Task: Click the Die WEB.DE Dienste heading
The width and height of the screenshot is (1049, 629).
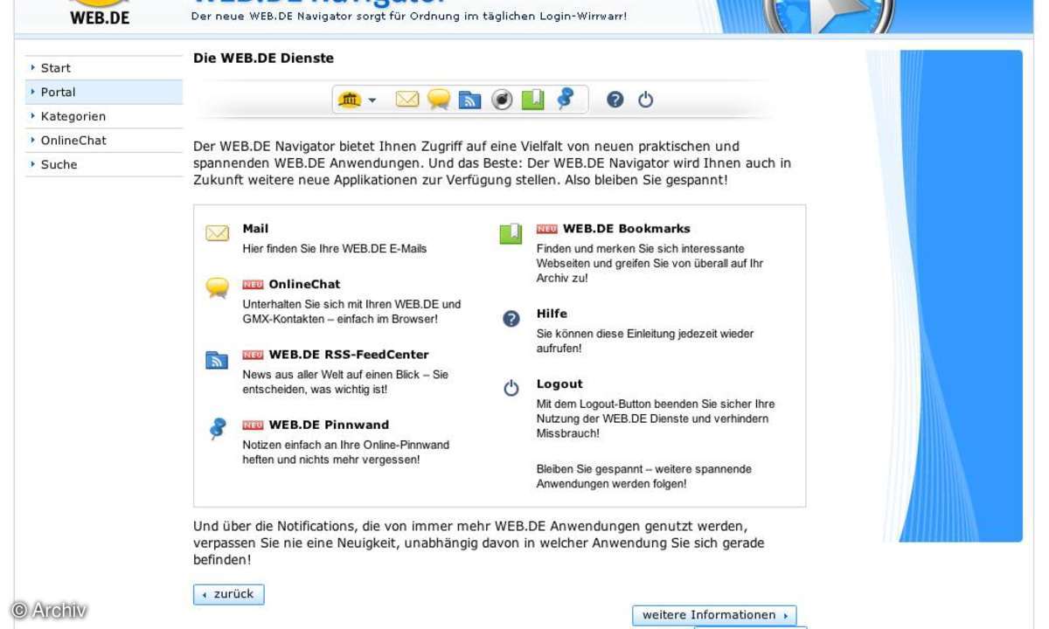Action: click(x=263, y=59)
